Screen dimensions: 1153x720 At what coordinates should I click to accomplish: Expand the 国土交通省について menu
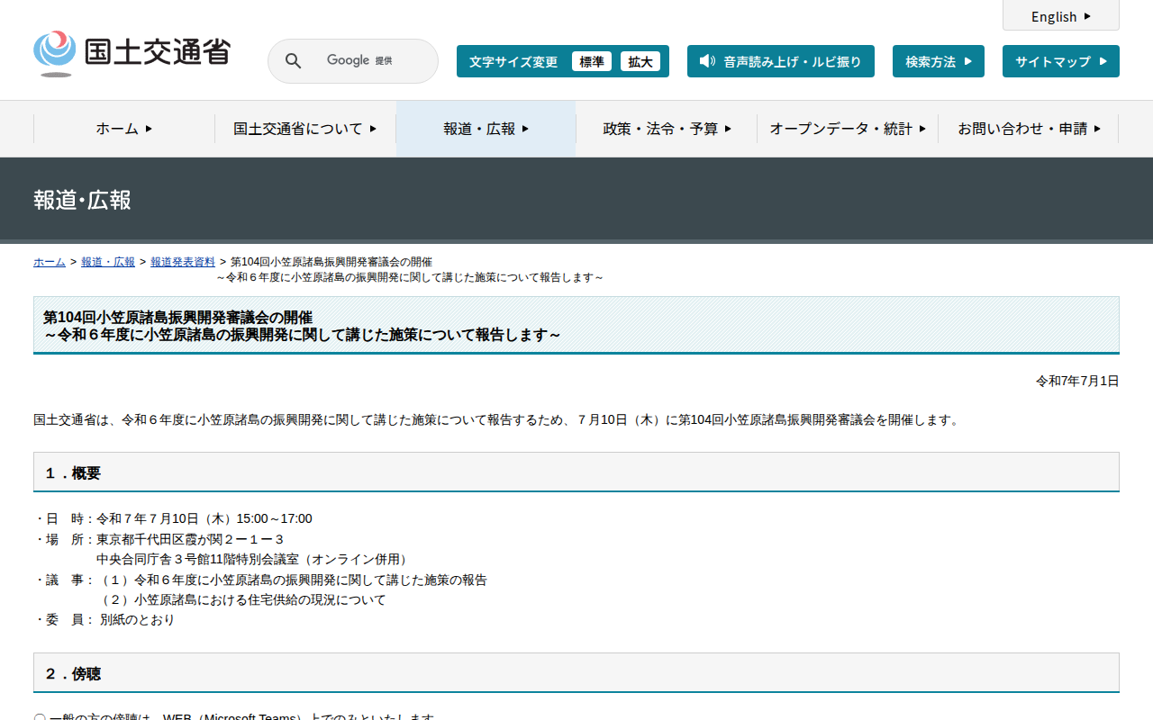(x=305, y=129)
